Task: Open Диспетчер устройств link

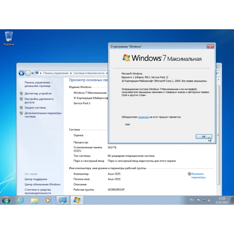Action: tap(38, 93)
